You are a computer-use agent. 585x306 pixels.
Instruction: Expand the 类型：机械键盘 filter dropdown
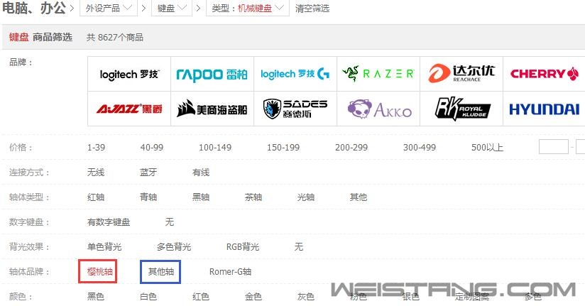[248, 9]
